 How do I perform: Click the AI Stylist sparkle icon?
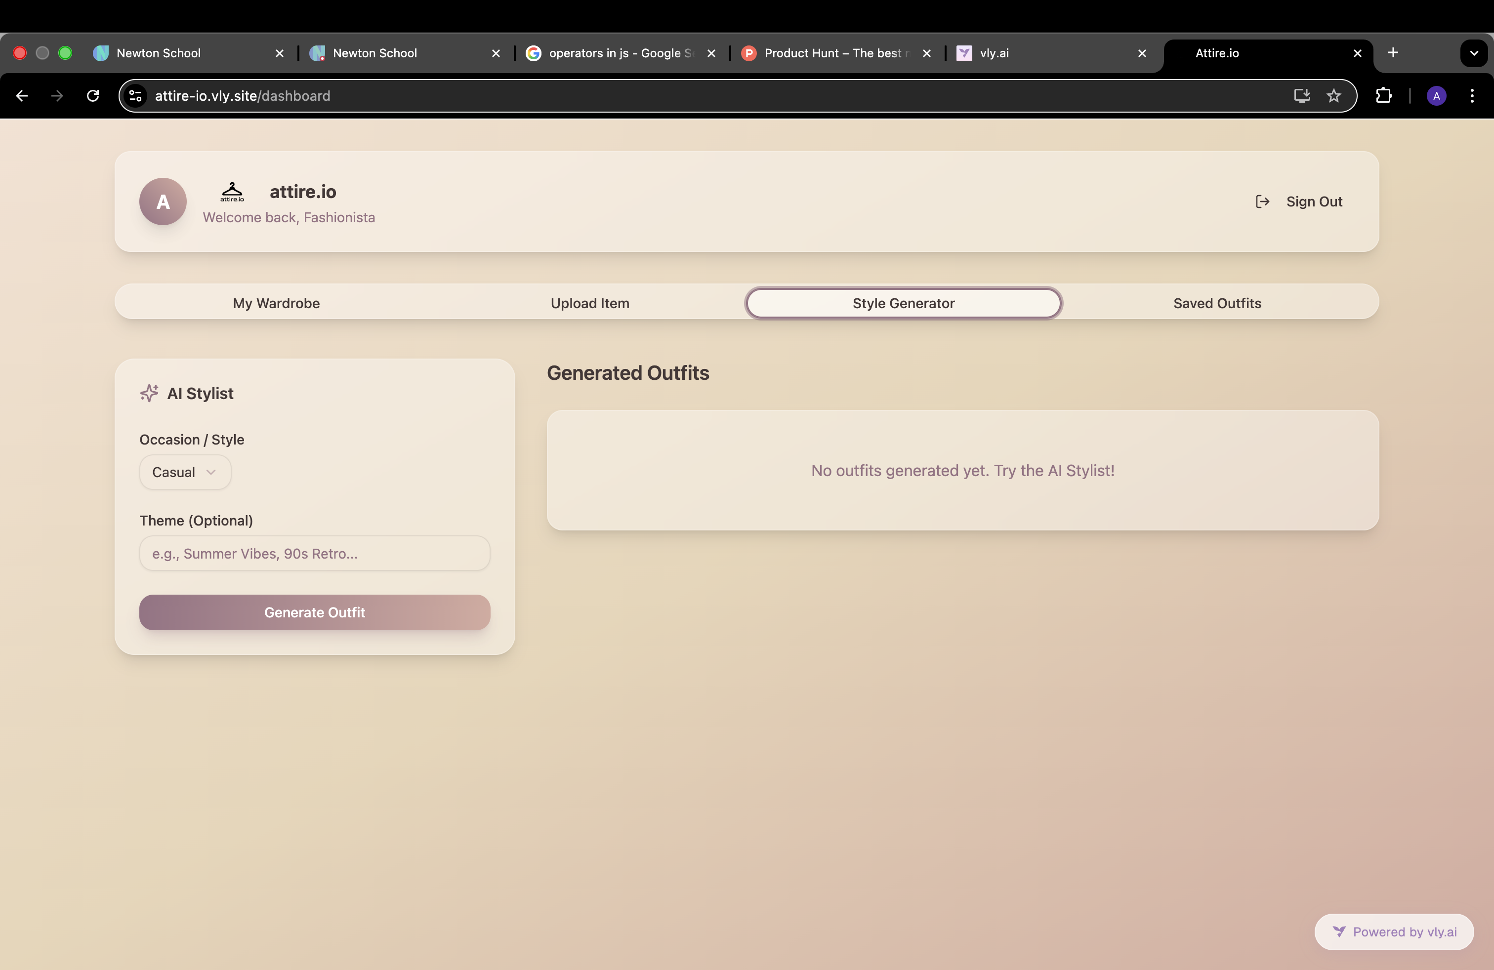pyautogui.click(x=148, y=393)
